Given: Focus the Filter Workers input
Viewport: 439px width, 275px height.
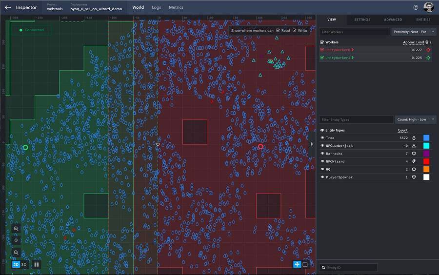Looking at the screenshot, I should point(355,32).
